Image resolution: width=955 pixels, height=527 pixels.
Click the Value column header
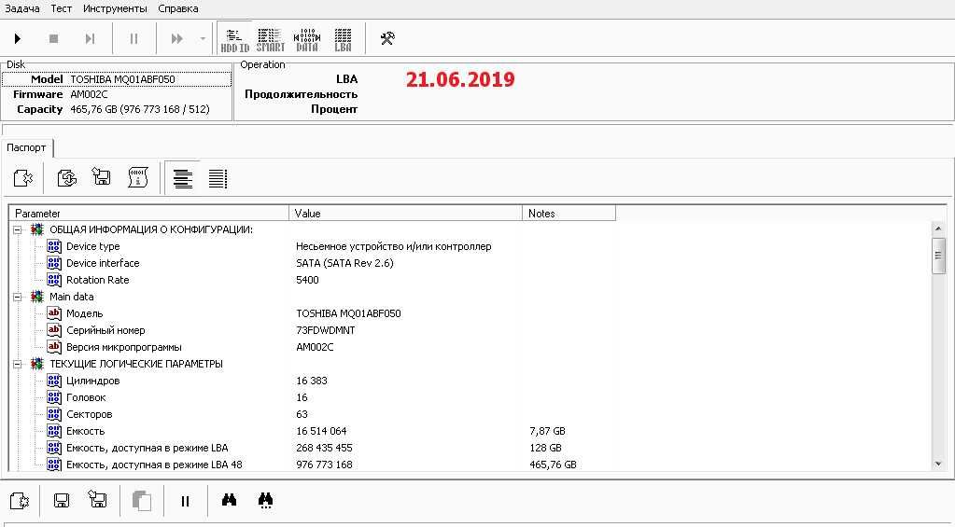[x=406, y=214]
